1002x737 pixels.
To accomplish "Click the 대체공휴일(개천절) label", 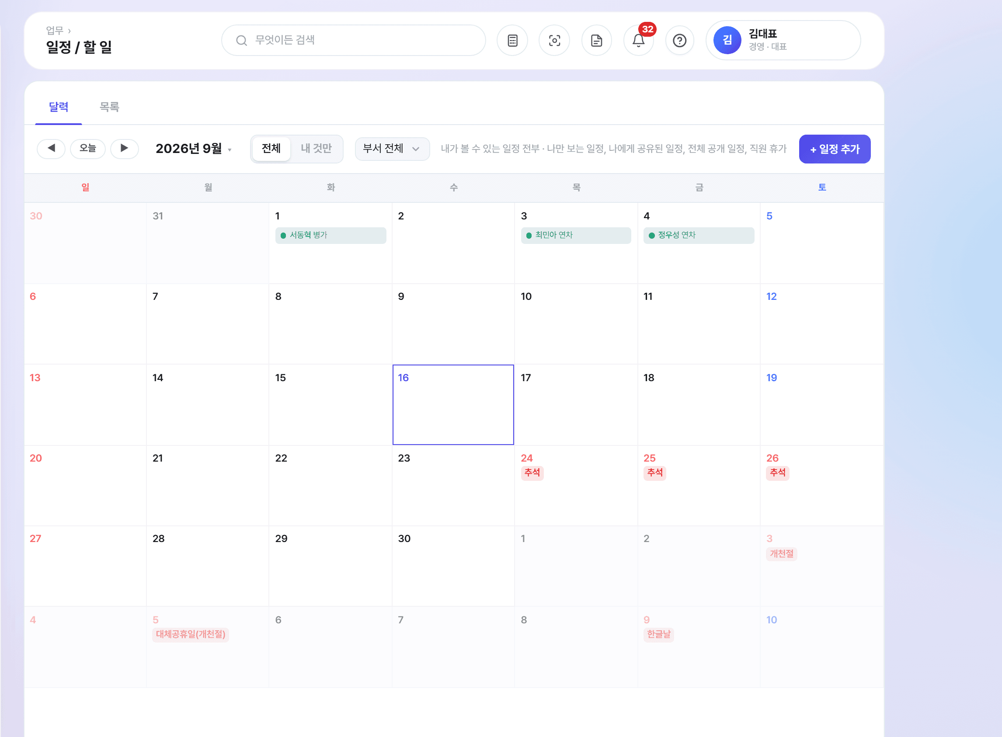I will pos(191,634).
